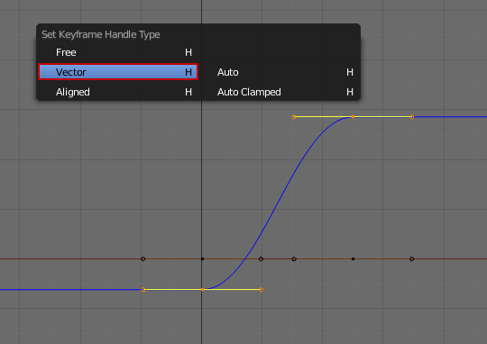Viewport: 487px width, 344px height.
Task: Click left handle of lower blue-curve keyframe
Action: click(143, 290)
